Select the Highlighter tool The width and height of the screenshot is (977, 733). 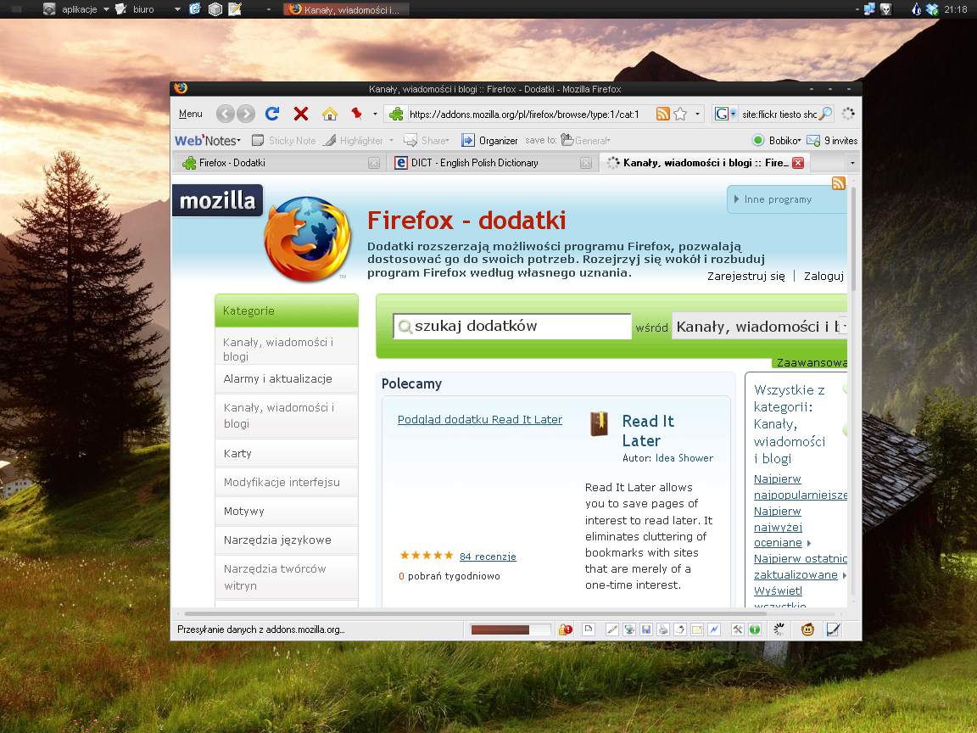tap(354, 141)
